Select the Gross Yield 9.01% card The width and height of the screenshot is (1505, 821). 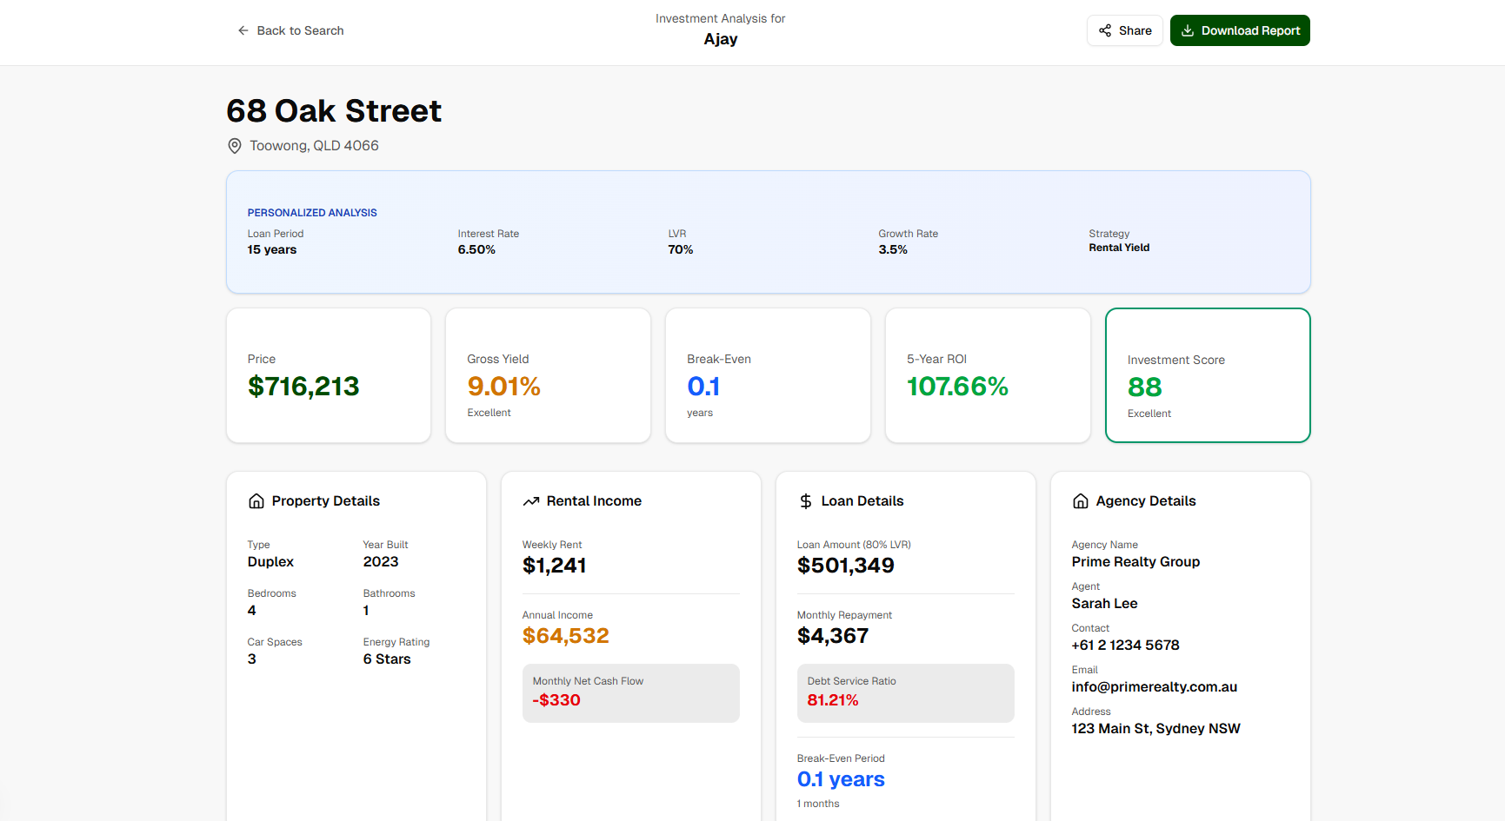[548, 375]
